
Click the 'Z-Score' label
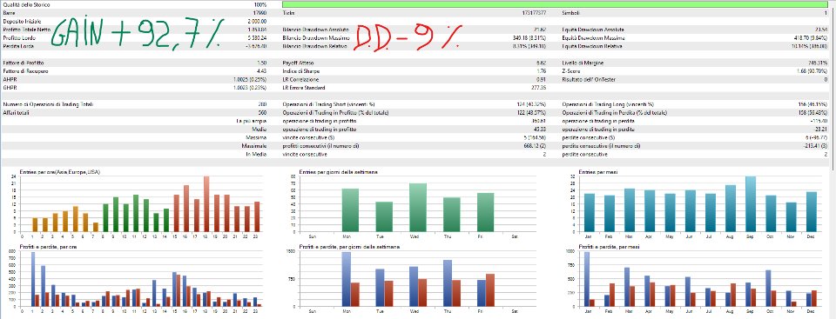click(570, 70)
